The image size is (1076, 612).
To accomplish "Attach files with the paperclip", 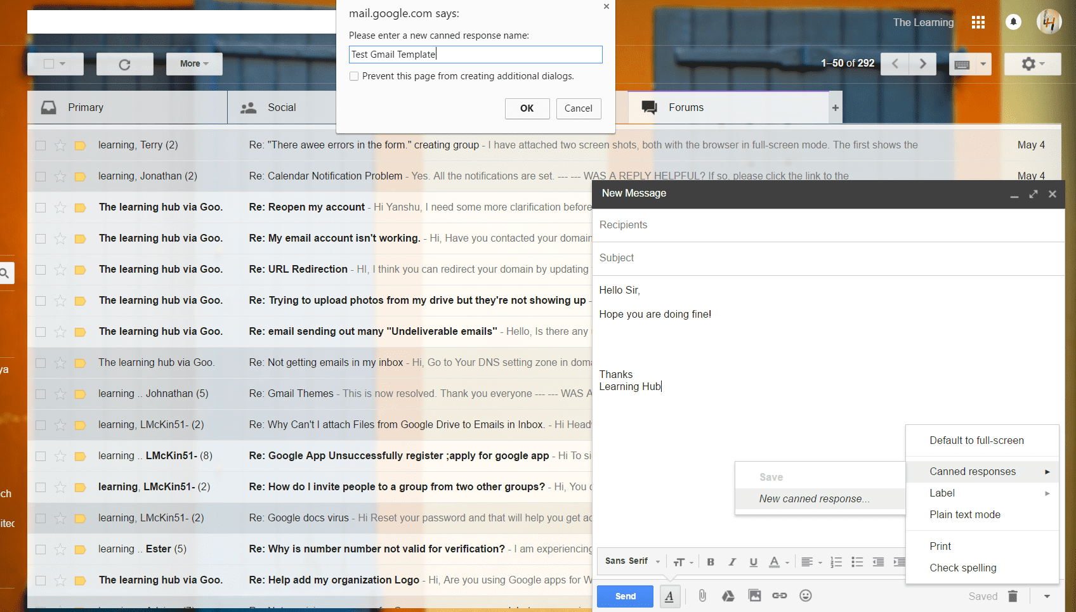I will (702, 596).
